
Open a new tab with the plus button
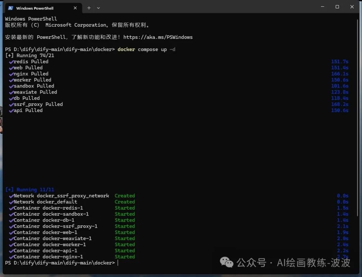[89, 8]
